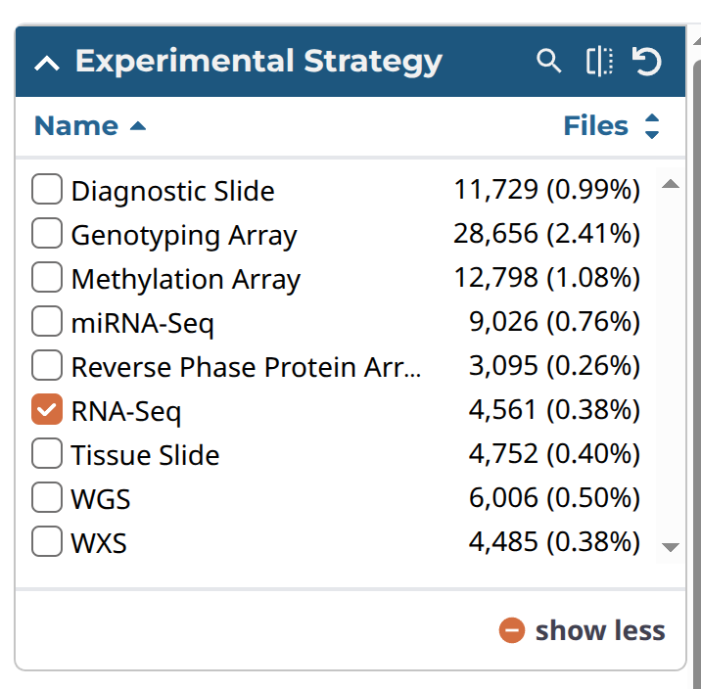Tick the miRNA-Seq checkbox
Image resolution: width=701 pixels, height=689 pixels.
tap(47, 321)
